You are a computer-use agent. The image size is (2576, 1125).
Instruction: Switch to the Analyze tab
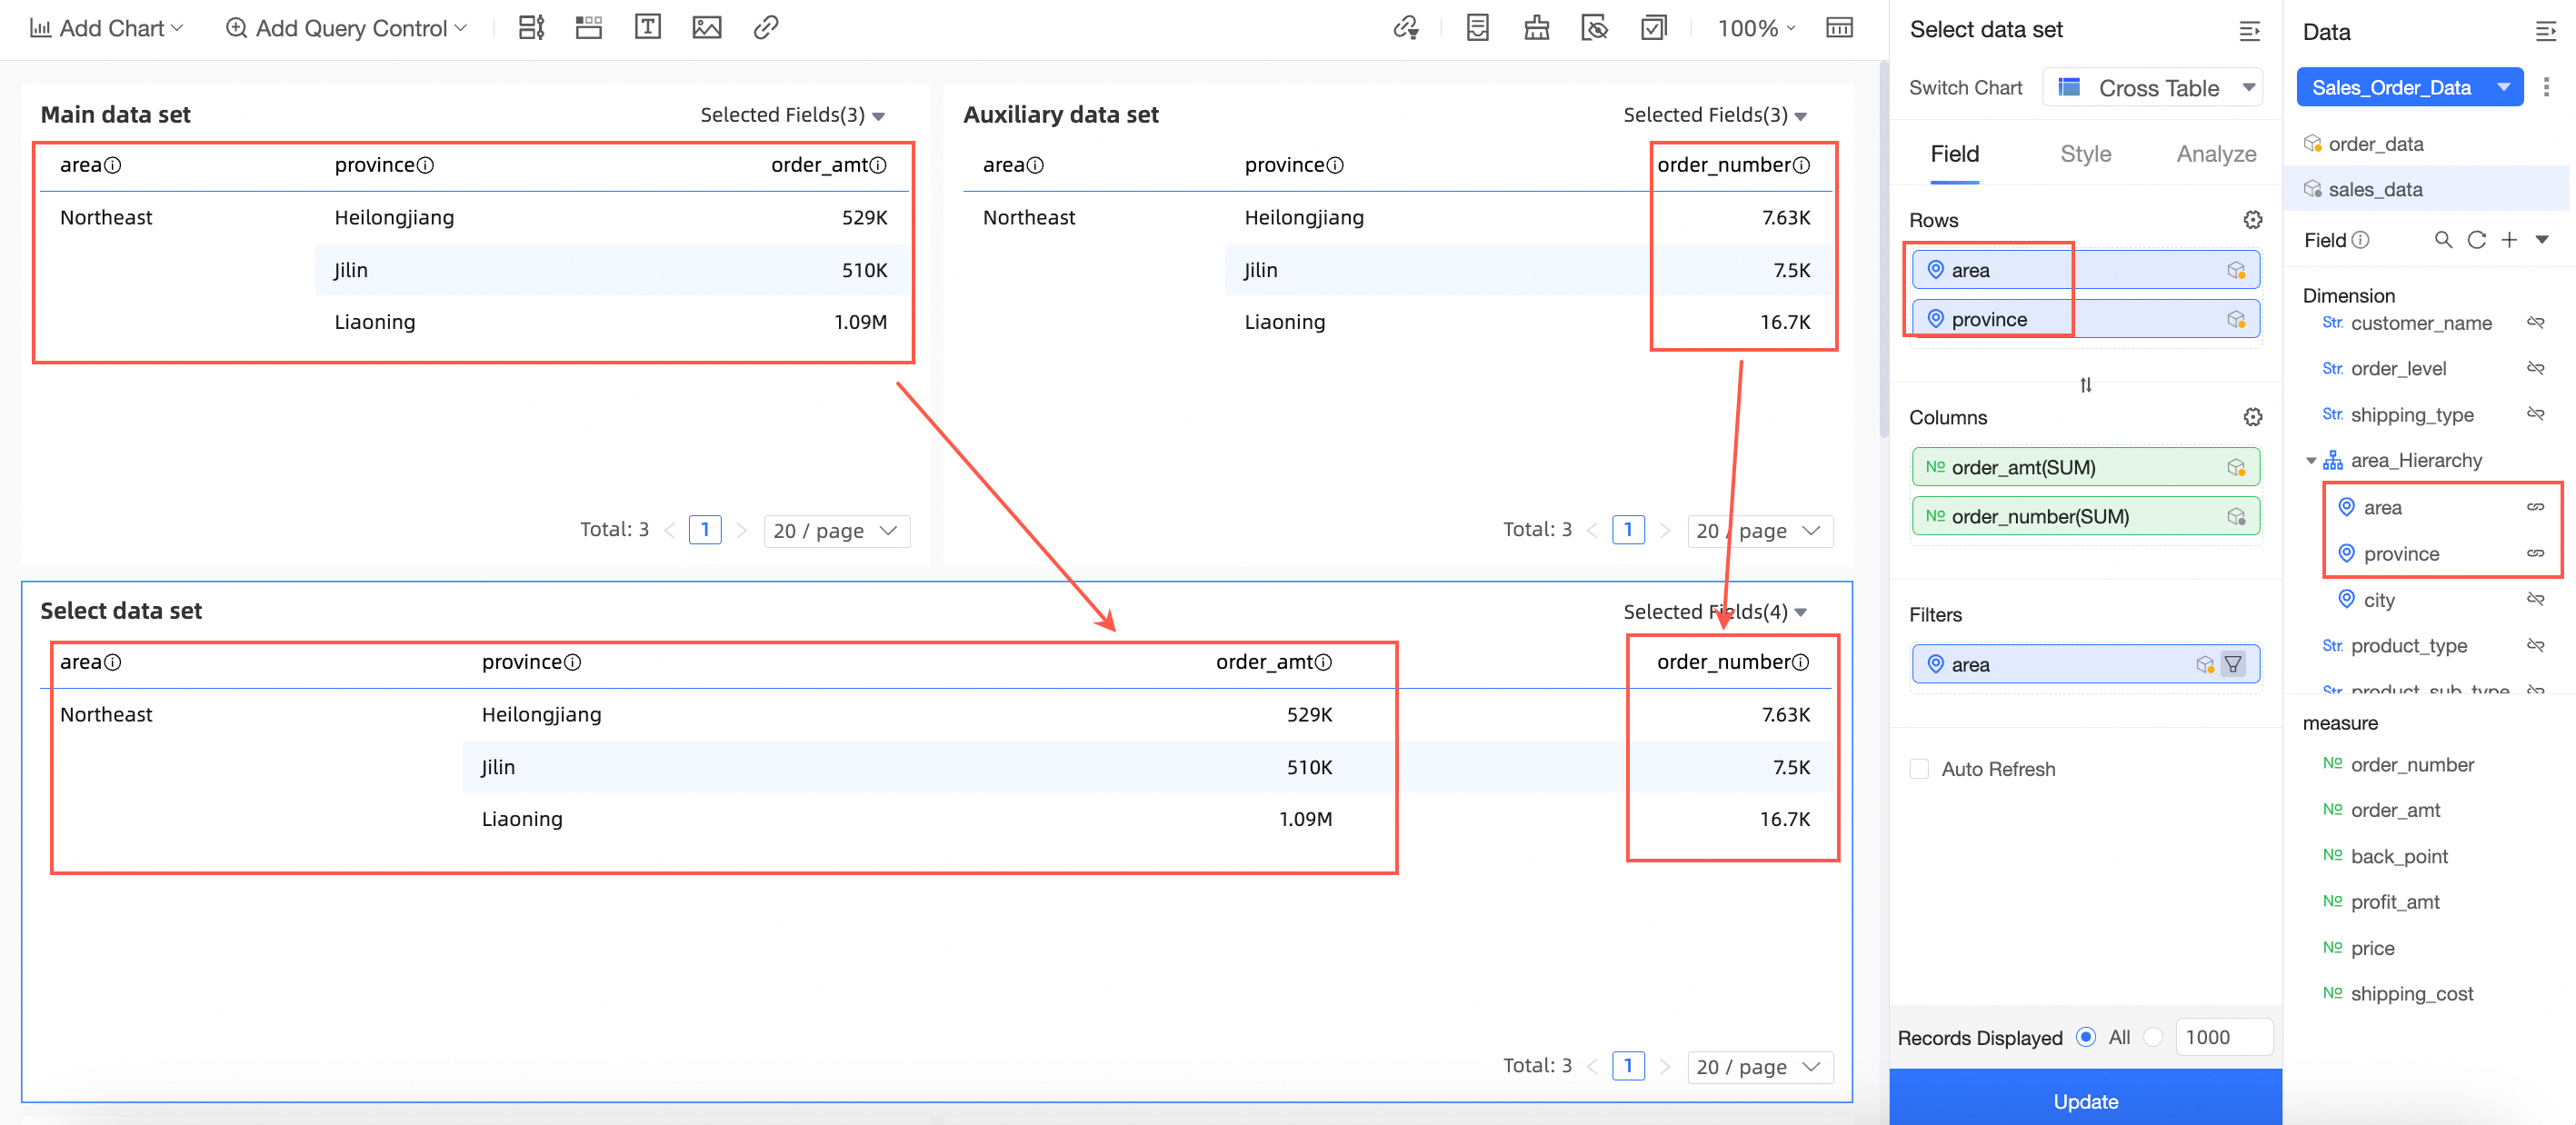pos(2216,154)
